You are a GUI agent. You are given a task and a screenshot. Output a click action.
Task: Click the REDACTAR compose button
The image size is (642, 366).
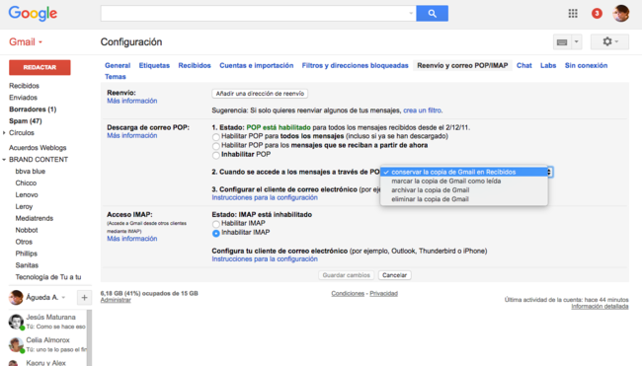(x=40, y=67)
